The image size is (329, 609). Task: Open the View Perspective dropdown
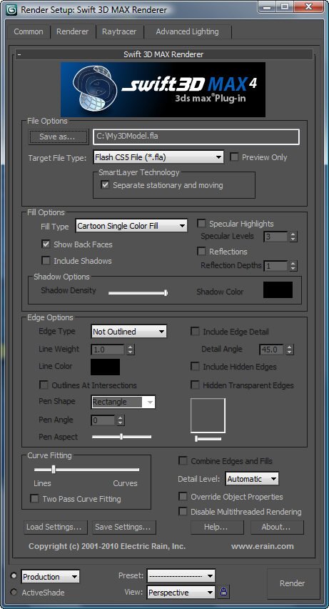pos(181,593)
